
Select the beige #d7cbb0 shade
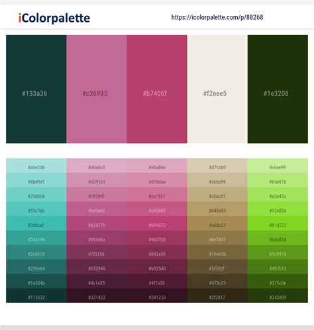(217, 166)
